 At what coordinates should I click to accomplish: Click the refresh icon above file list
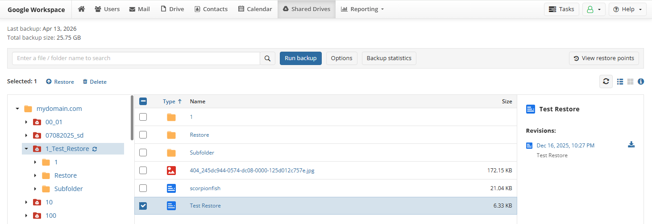(606, 81)
